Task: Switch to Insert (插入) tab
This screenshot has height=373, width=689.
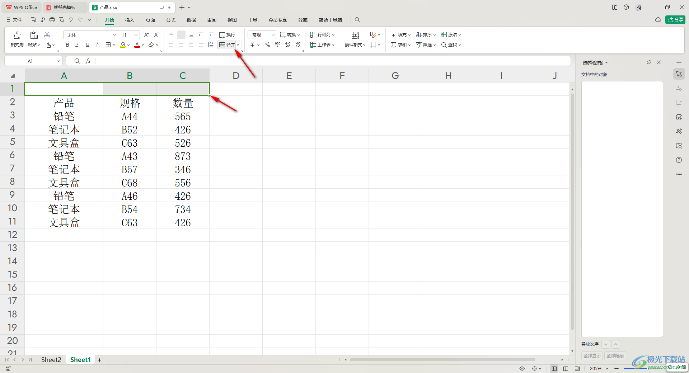Action: tap(130, 20)
